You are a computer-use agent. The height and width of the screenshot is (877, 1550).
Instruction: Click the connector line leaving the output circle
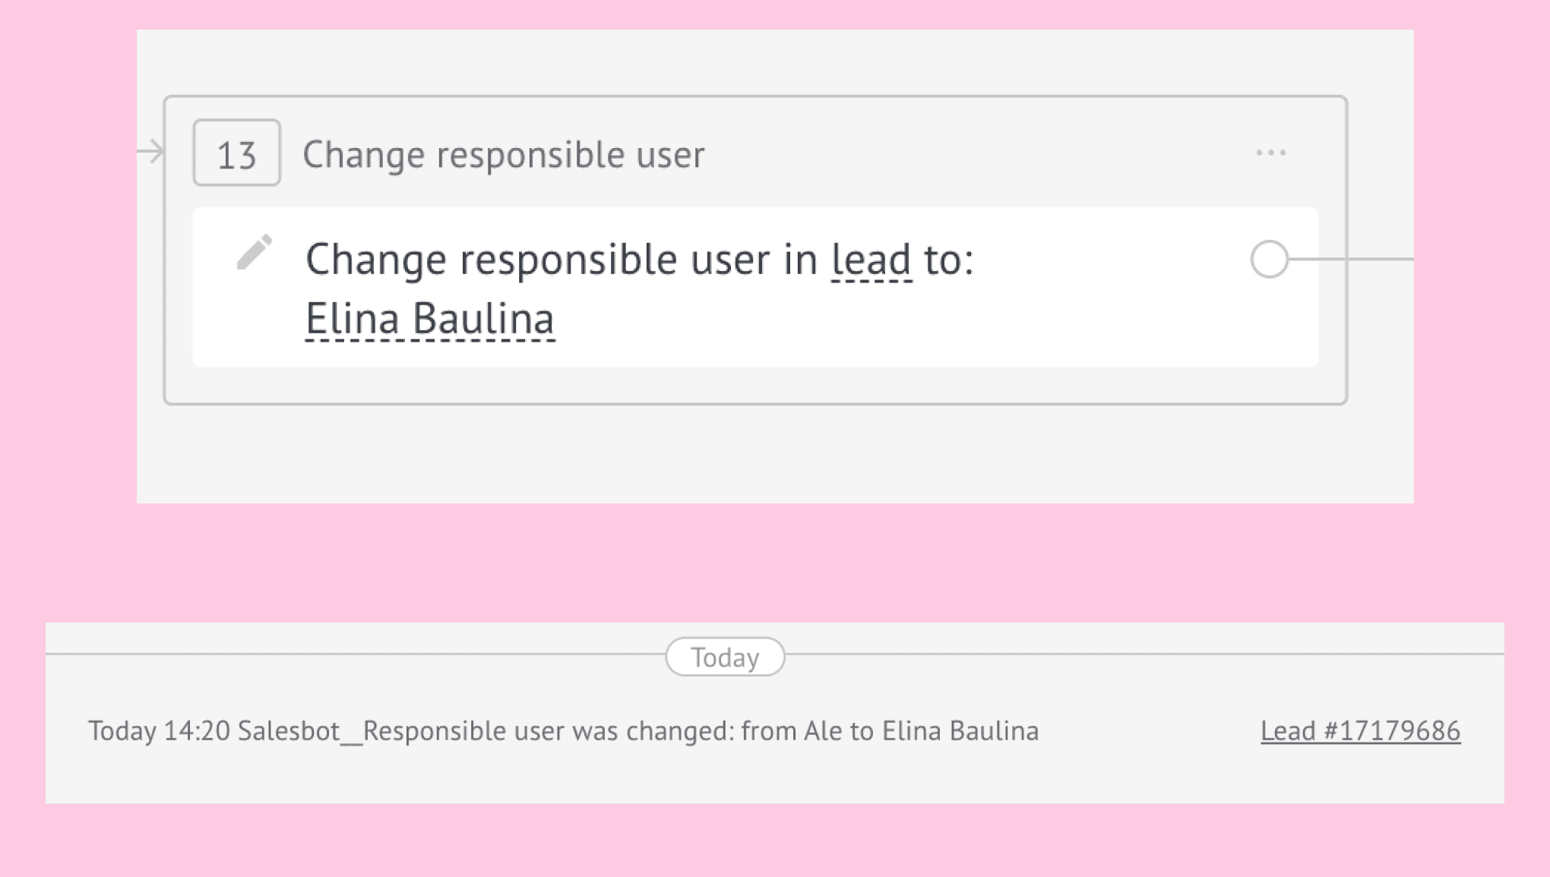click(1351, 259)
